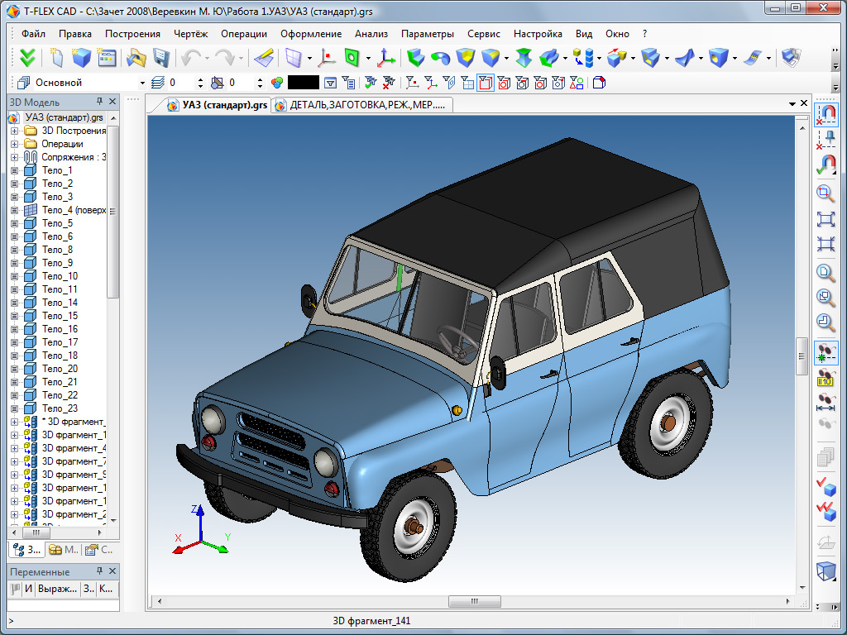The height and width of the screenshot is (635, 847).
Task: Click the 3D profile tool icon
Action: 351,57
